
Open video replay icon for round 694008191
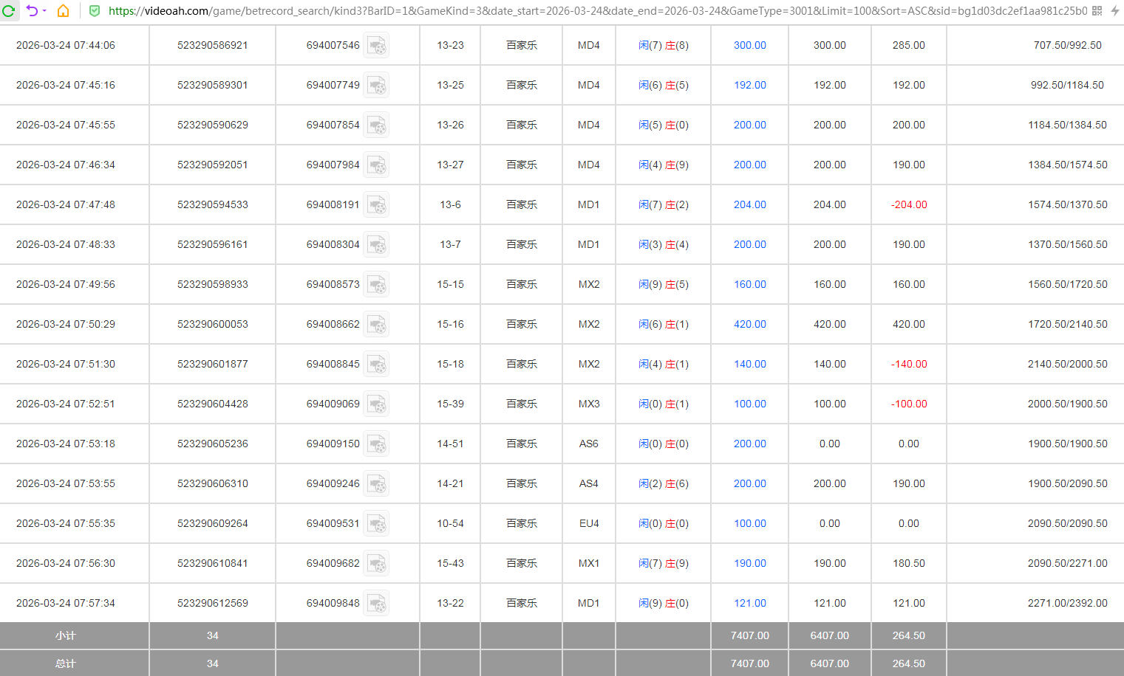pyautogui.click(x=376, y=205)
